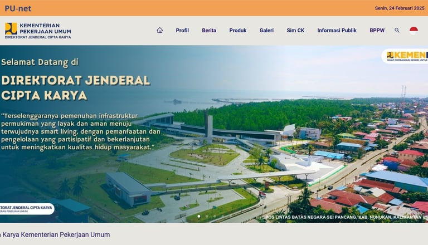Select the Indonesian flag language icon
This screenshot has width=428, height=245.
414,30
